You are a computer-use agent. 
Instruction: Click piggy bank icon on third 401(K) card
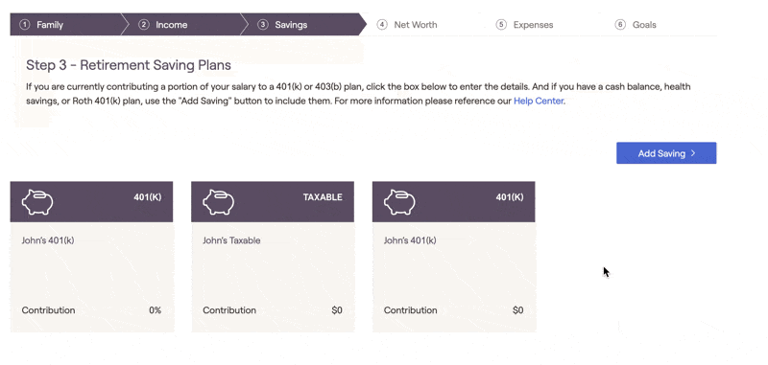(x=399, y=202)
